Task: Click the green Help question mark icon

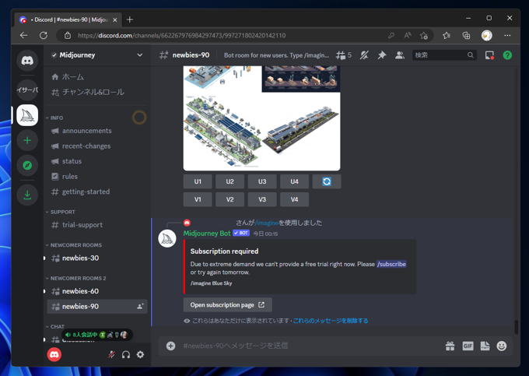Action: coord(507,55)
